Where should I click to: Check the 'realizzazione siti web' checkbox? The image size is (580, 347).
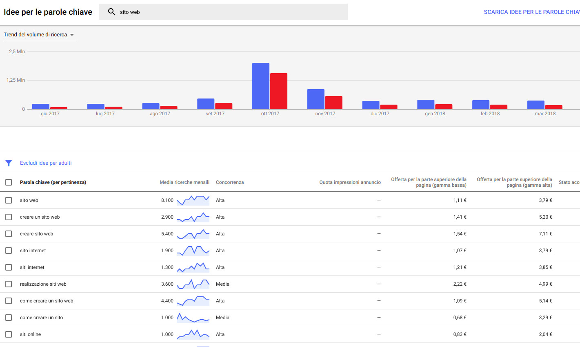[x=9, y=284]
